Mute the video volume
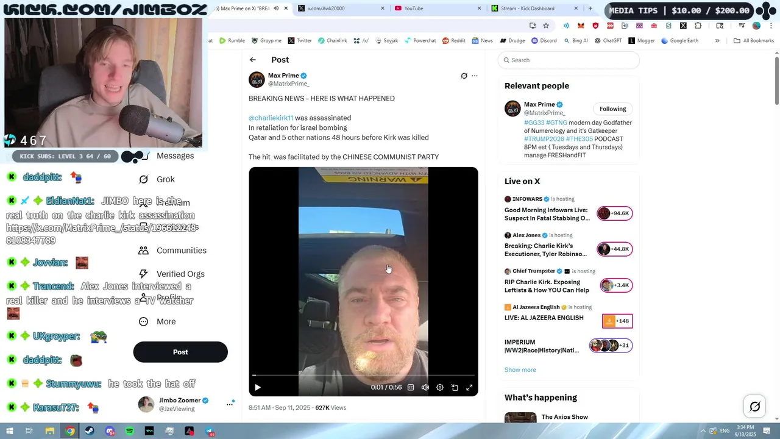The width and height of the screenshot is (780, 439). tap(425, 387)
